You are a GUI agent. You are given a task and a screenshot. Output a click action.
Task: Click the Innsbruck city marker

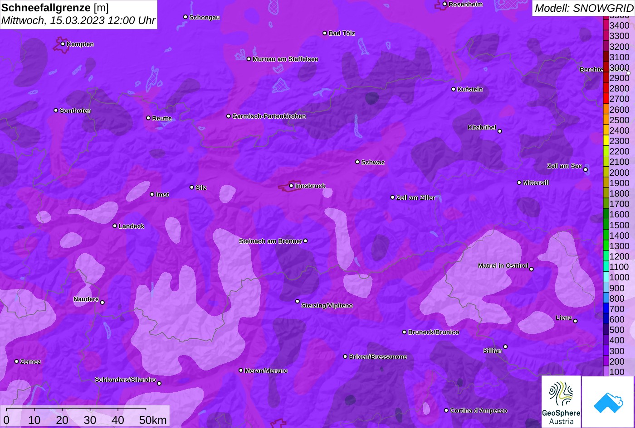[x=291, y=186]
